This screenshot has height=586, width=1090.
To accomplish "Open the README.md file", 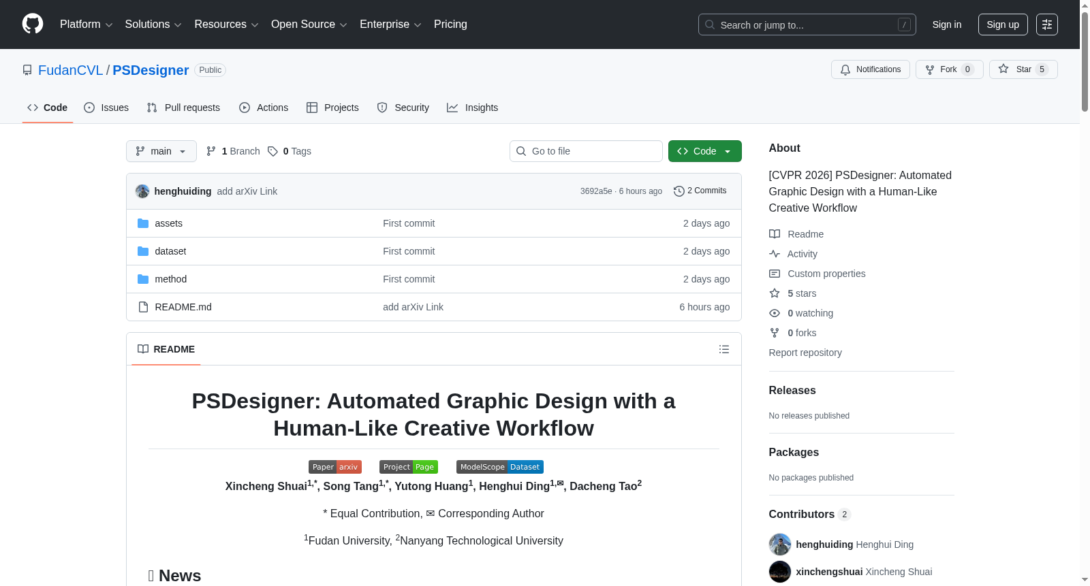I will click(183, 307).
